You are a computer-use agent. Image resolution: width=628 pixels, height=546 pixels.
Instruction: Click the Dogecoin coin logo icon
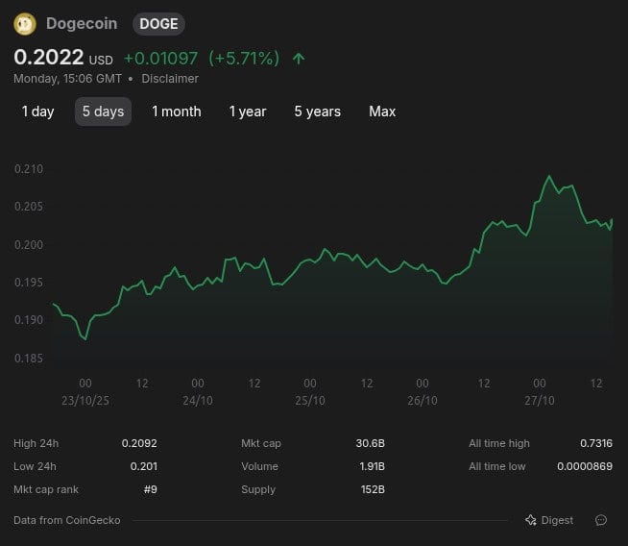25,24
